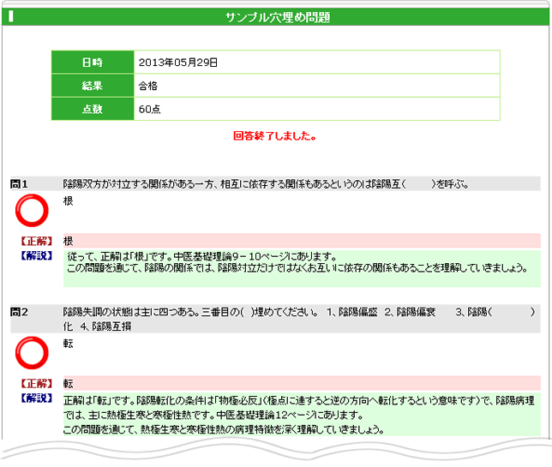Click the red circle mark for 問1
The height and width of the screenshot is (467, 552).
point(32,211)
